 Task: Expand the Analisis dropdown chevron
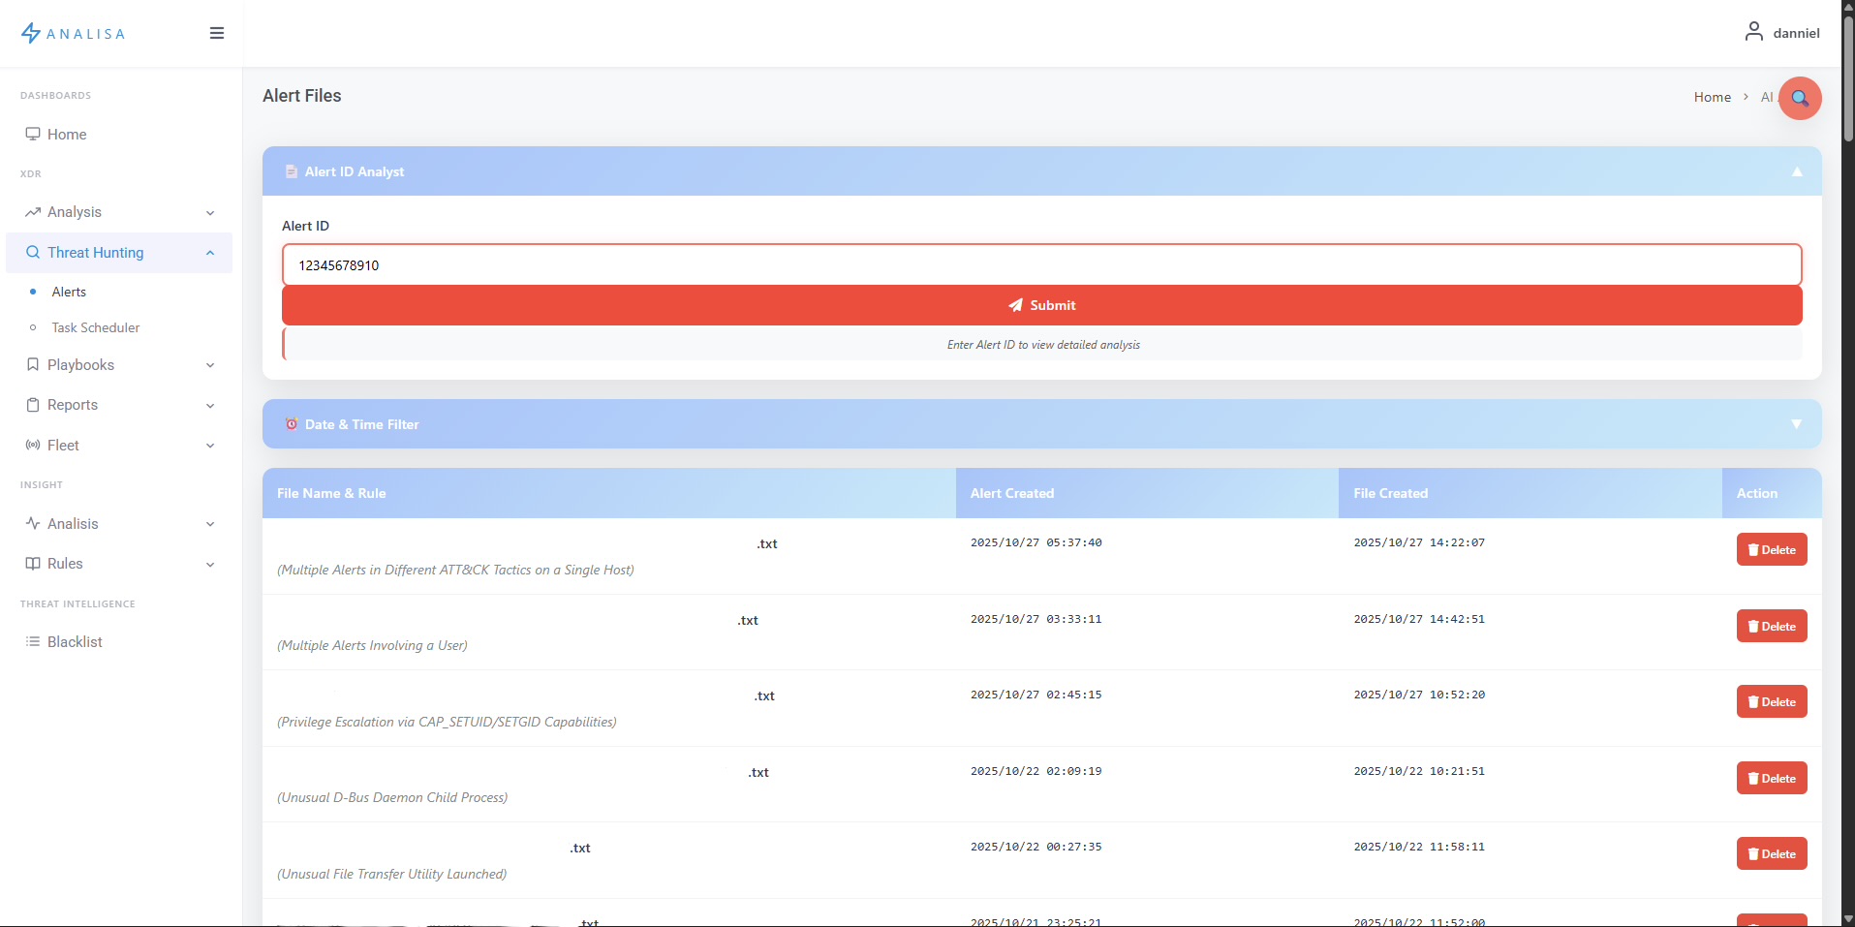(210, 523)
